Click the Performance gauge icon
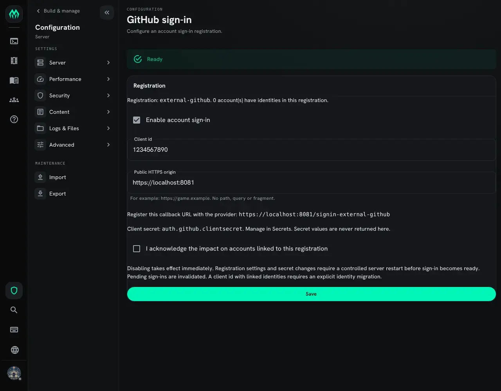Screen dimensions: 501x391 click(x=40, y=79)
